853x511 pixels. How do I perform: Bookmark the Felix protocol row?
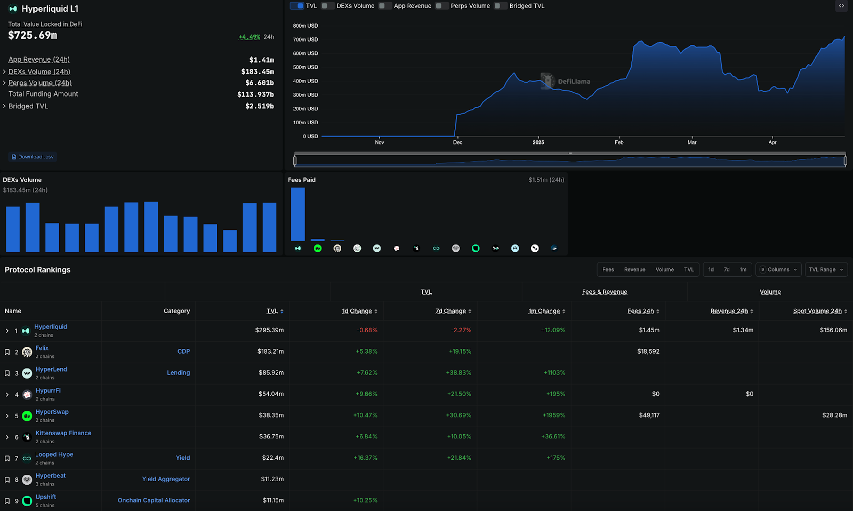point(7,352)
